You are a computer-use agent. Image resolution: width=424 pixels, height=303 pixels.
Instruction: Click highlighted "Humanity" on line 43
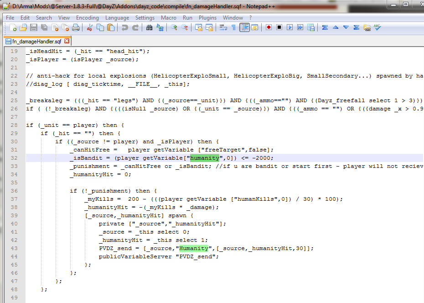(x=194, y=248)
